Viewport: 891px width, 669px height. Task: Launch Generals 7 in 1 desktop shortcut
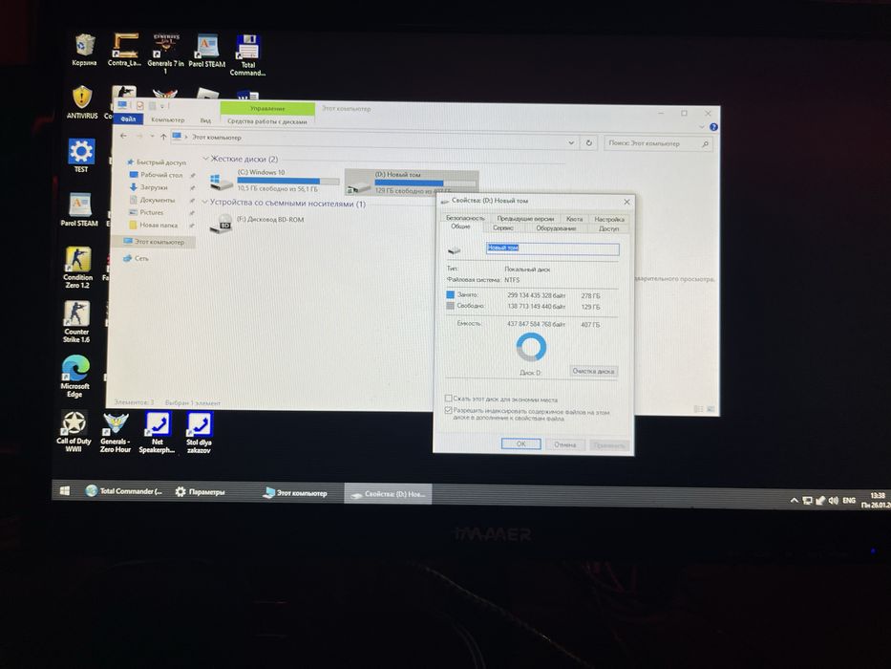click(165, 54)
